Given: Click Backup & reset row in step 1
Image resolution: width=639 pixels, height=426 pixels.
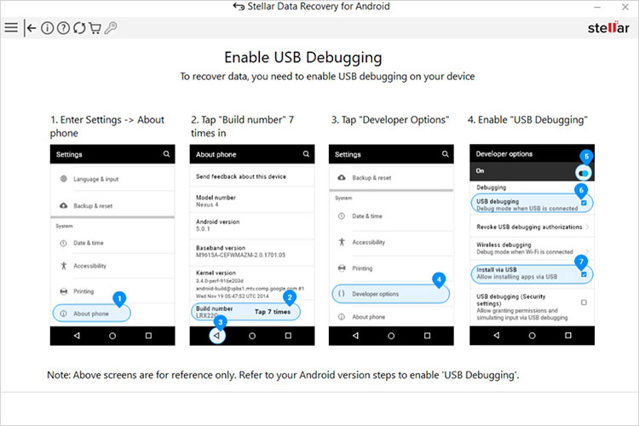Looking at the screenshot, I should coord(112,205).
